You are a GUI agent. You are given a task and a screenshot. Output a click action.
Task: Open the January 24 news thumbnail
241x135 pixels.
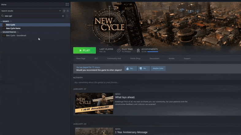tap(94, 131)
